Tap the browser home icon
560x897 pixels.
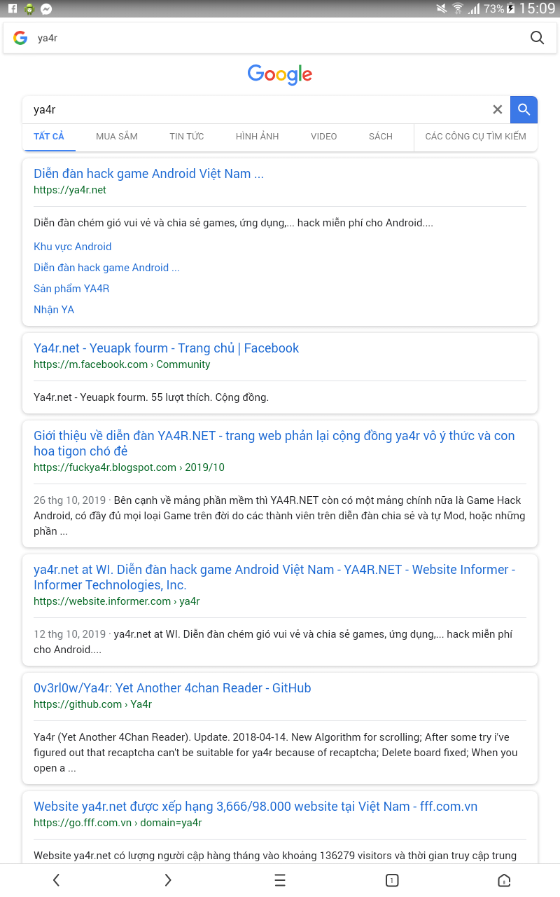pyautogui.click(x=504, y=880)
